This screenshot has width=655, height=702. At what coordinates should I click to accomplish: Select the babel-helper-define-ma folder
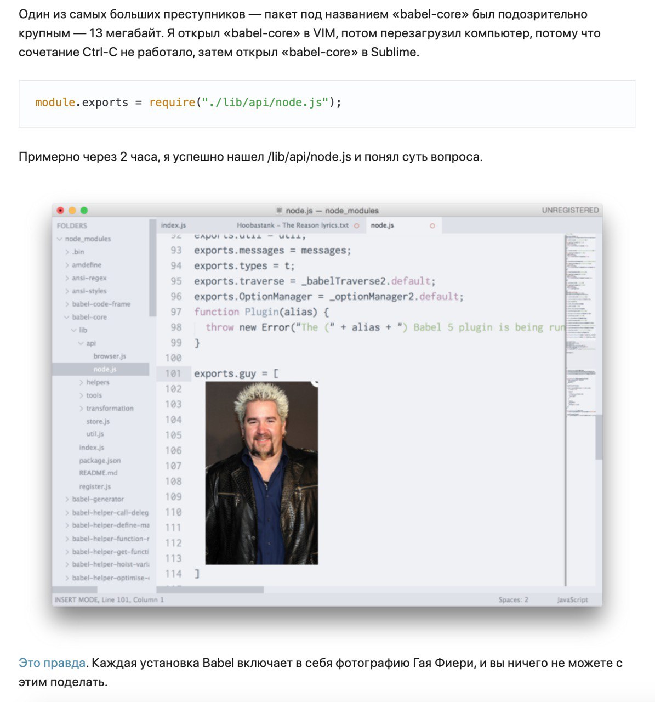[x=110, y=525]
